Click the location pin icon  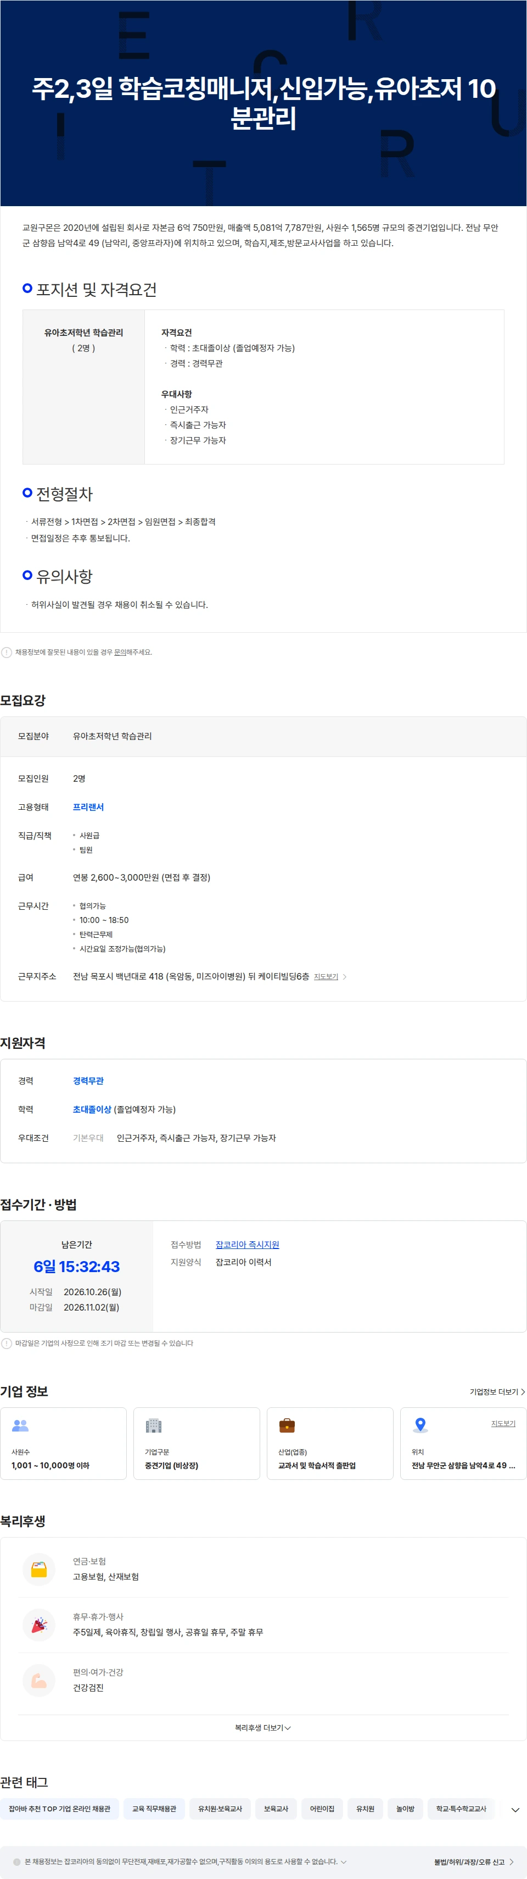tap(420, 1424)
